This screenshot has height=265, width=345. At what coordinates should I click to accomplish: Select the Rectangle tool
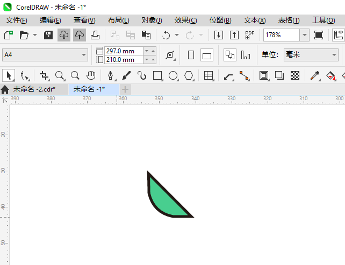pos(157,75)
